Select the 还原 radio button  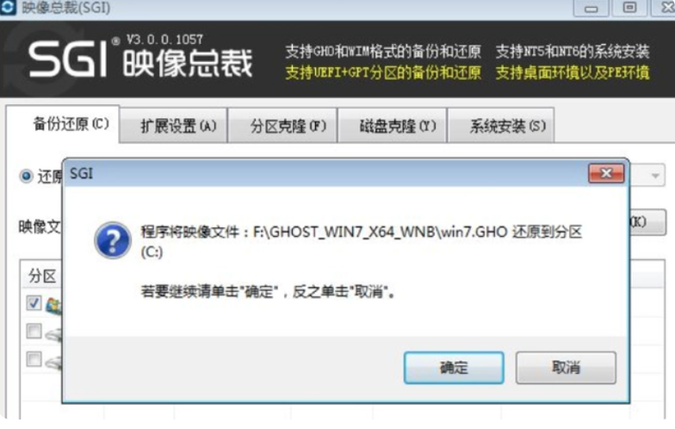coord(26,176)
